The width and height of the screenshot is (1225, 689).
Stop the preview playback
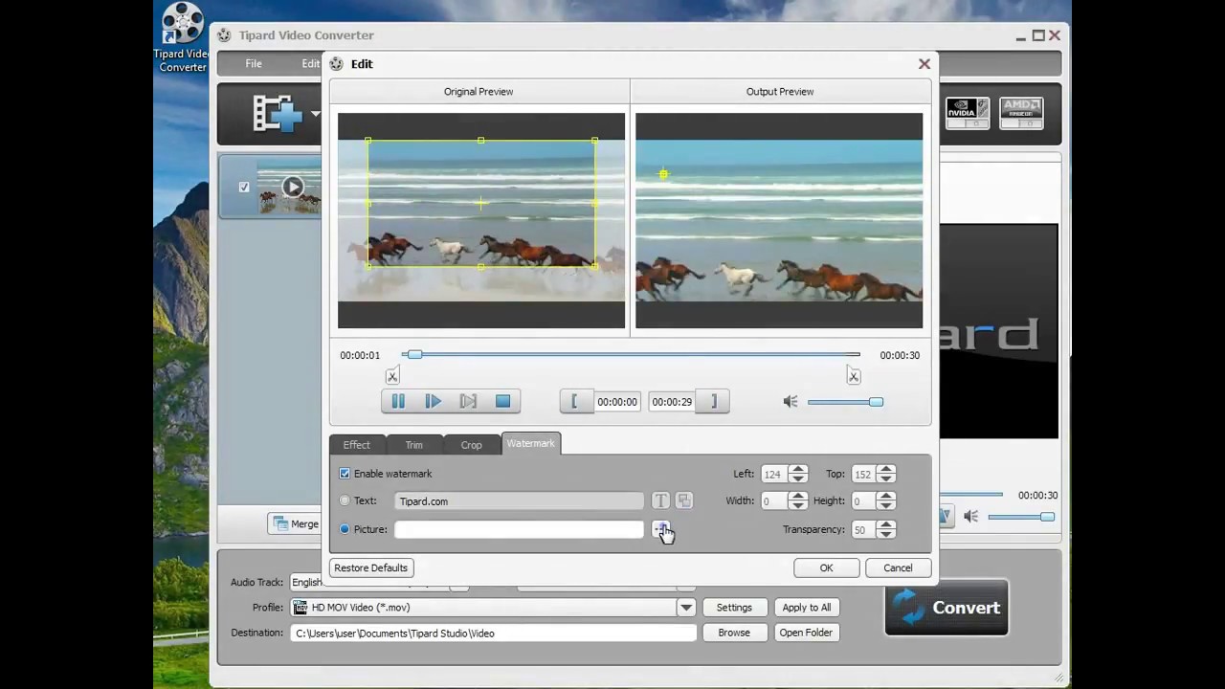pos(502,402)
